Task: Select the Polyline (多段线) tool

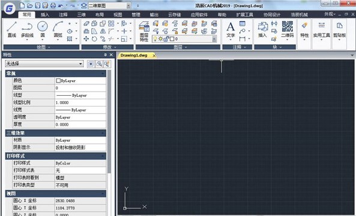Action: [27, 29]
